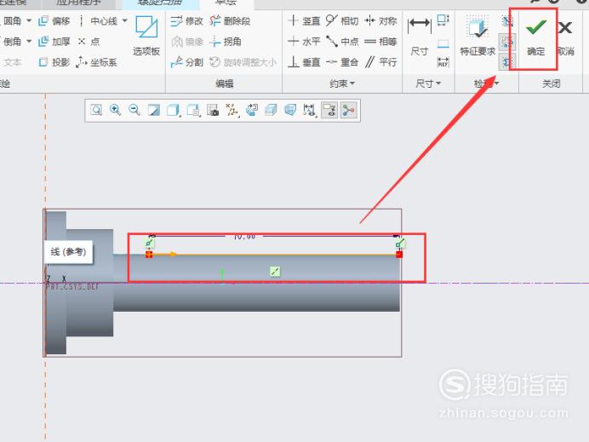
Task: Click the 修改 modify tool
Action: pyautogui.click(x=186, y=21)
